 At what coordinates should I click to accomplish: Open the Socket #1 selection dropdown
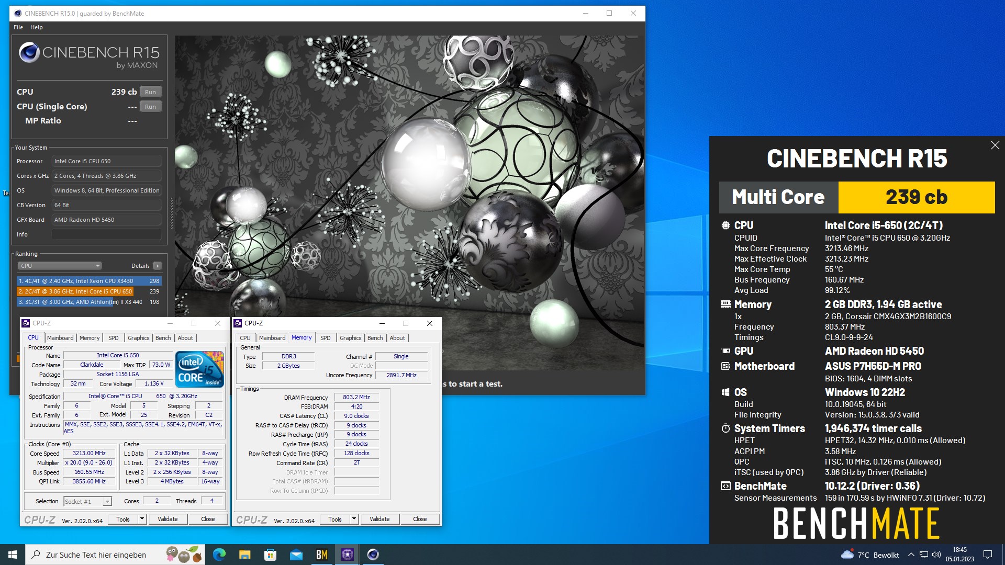point(87,501)
